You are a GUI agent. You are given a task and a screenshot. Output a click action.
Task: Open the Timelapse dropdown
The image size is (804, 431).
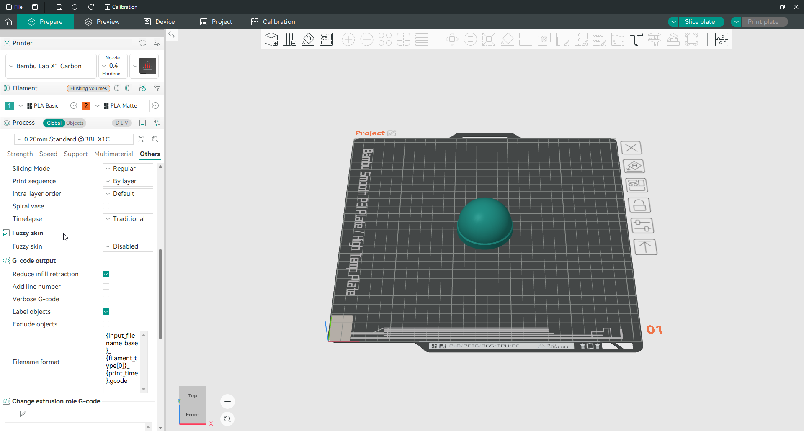[x=128, y=219]
